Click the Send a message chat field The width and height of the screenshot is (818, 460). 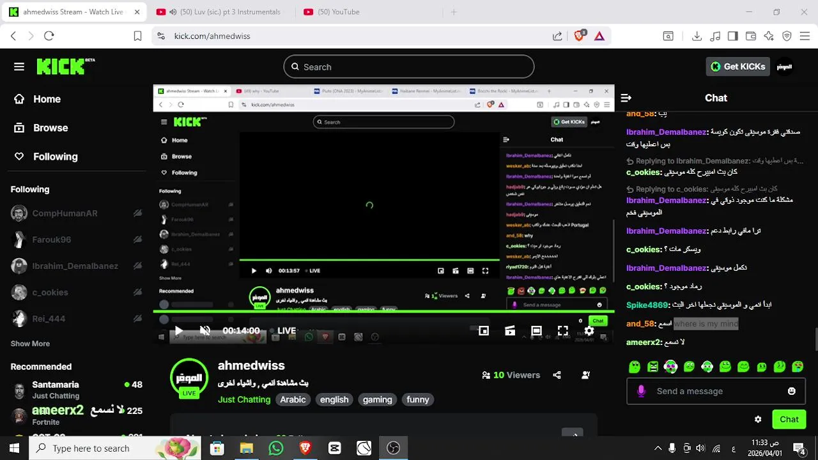[716, 391]
